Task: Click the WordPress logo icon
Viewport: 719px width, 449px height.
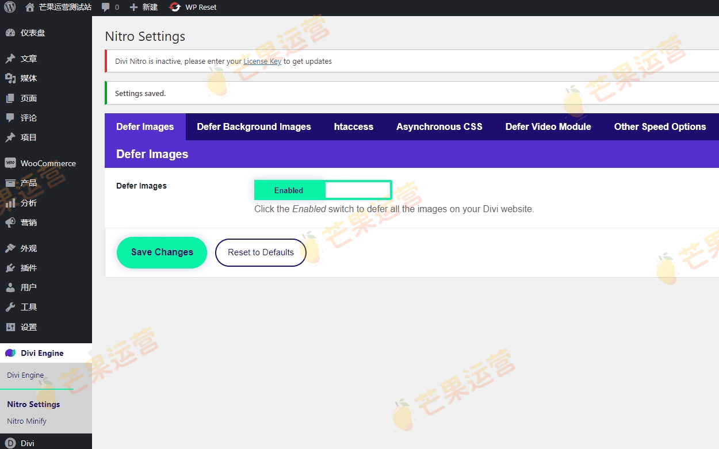Action: tap(10, 7)
